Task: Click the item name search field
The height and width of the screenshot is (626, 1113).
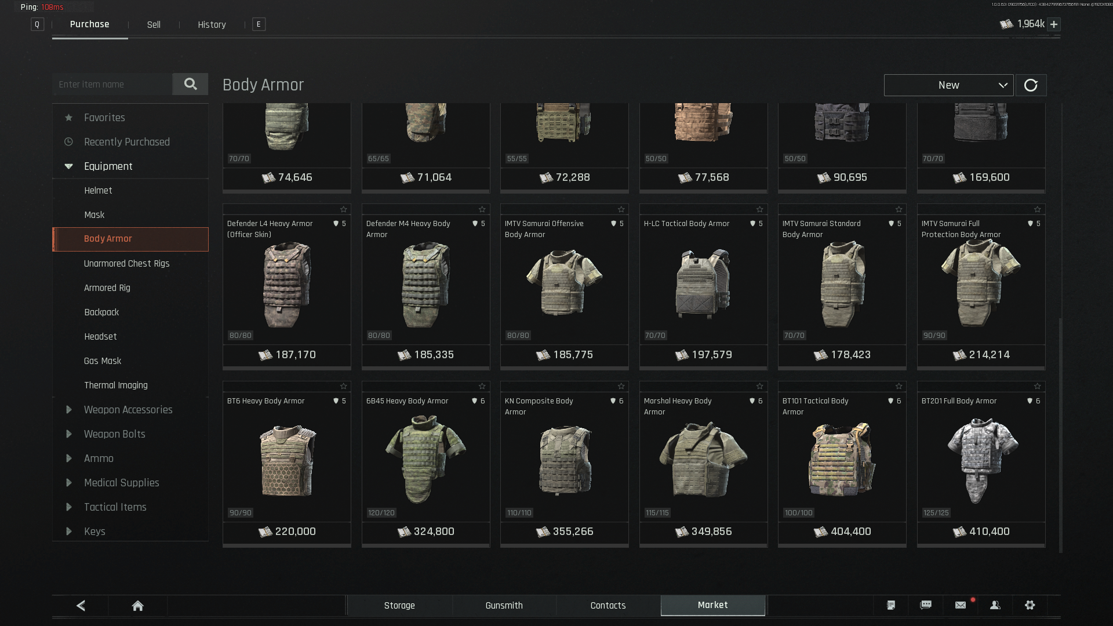Action: tap(112, 84)
